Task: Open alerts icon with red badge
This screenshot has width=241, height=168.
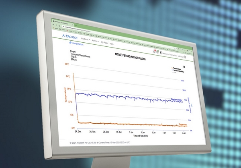Action: (x=154, y=51)
